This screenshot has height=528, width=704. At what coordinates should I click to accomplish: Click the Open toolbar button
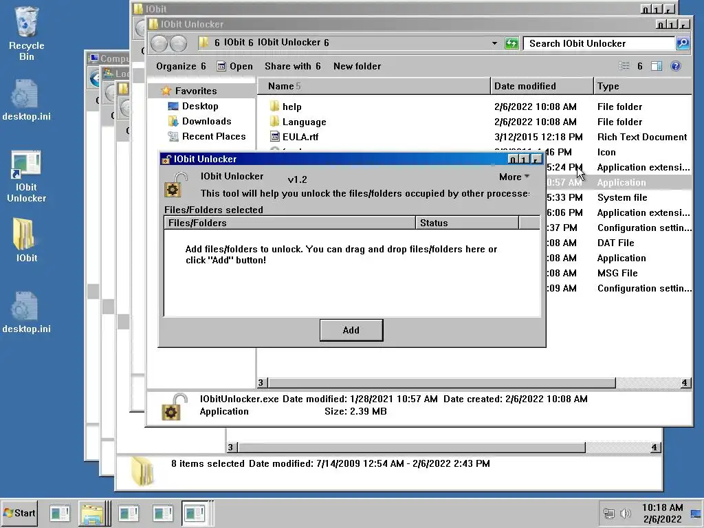tap(235, 67)
